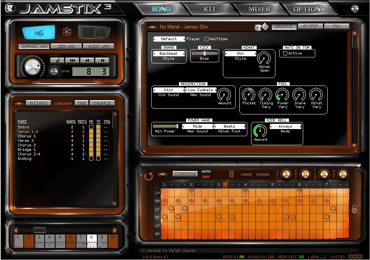Click the small DYN knob
Screen dimensions: 370x260
(54, 71)
